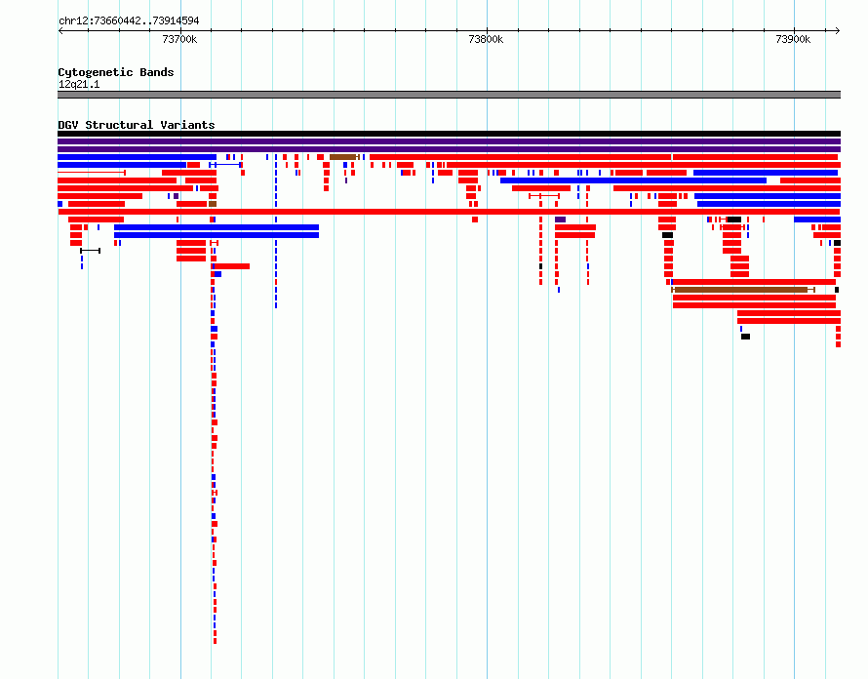868x679 pixels.
Task: Select long blue bar spanning 73805k to 73890k
Action: click(x=633, y=180)
